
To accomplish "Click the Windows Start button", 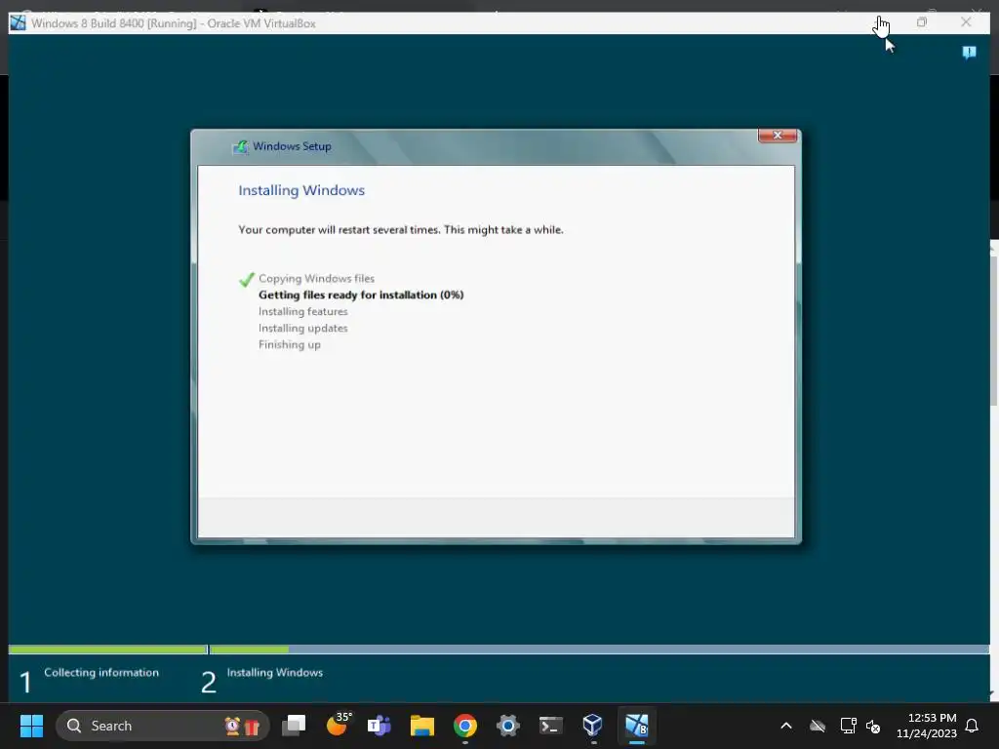I will tap(31, 726).
